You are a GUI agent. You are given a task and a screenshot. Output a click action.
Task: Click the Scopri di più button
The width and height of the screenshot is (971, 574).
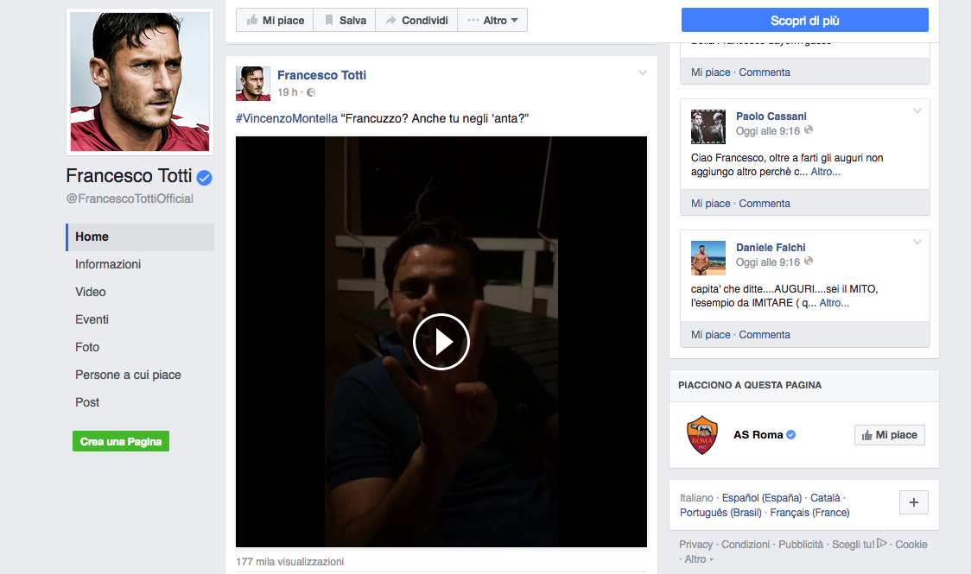[x=804, y=21]
